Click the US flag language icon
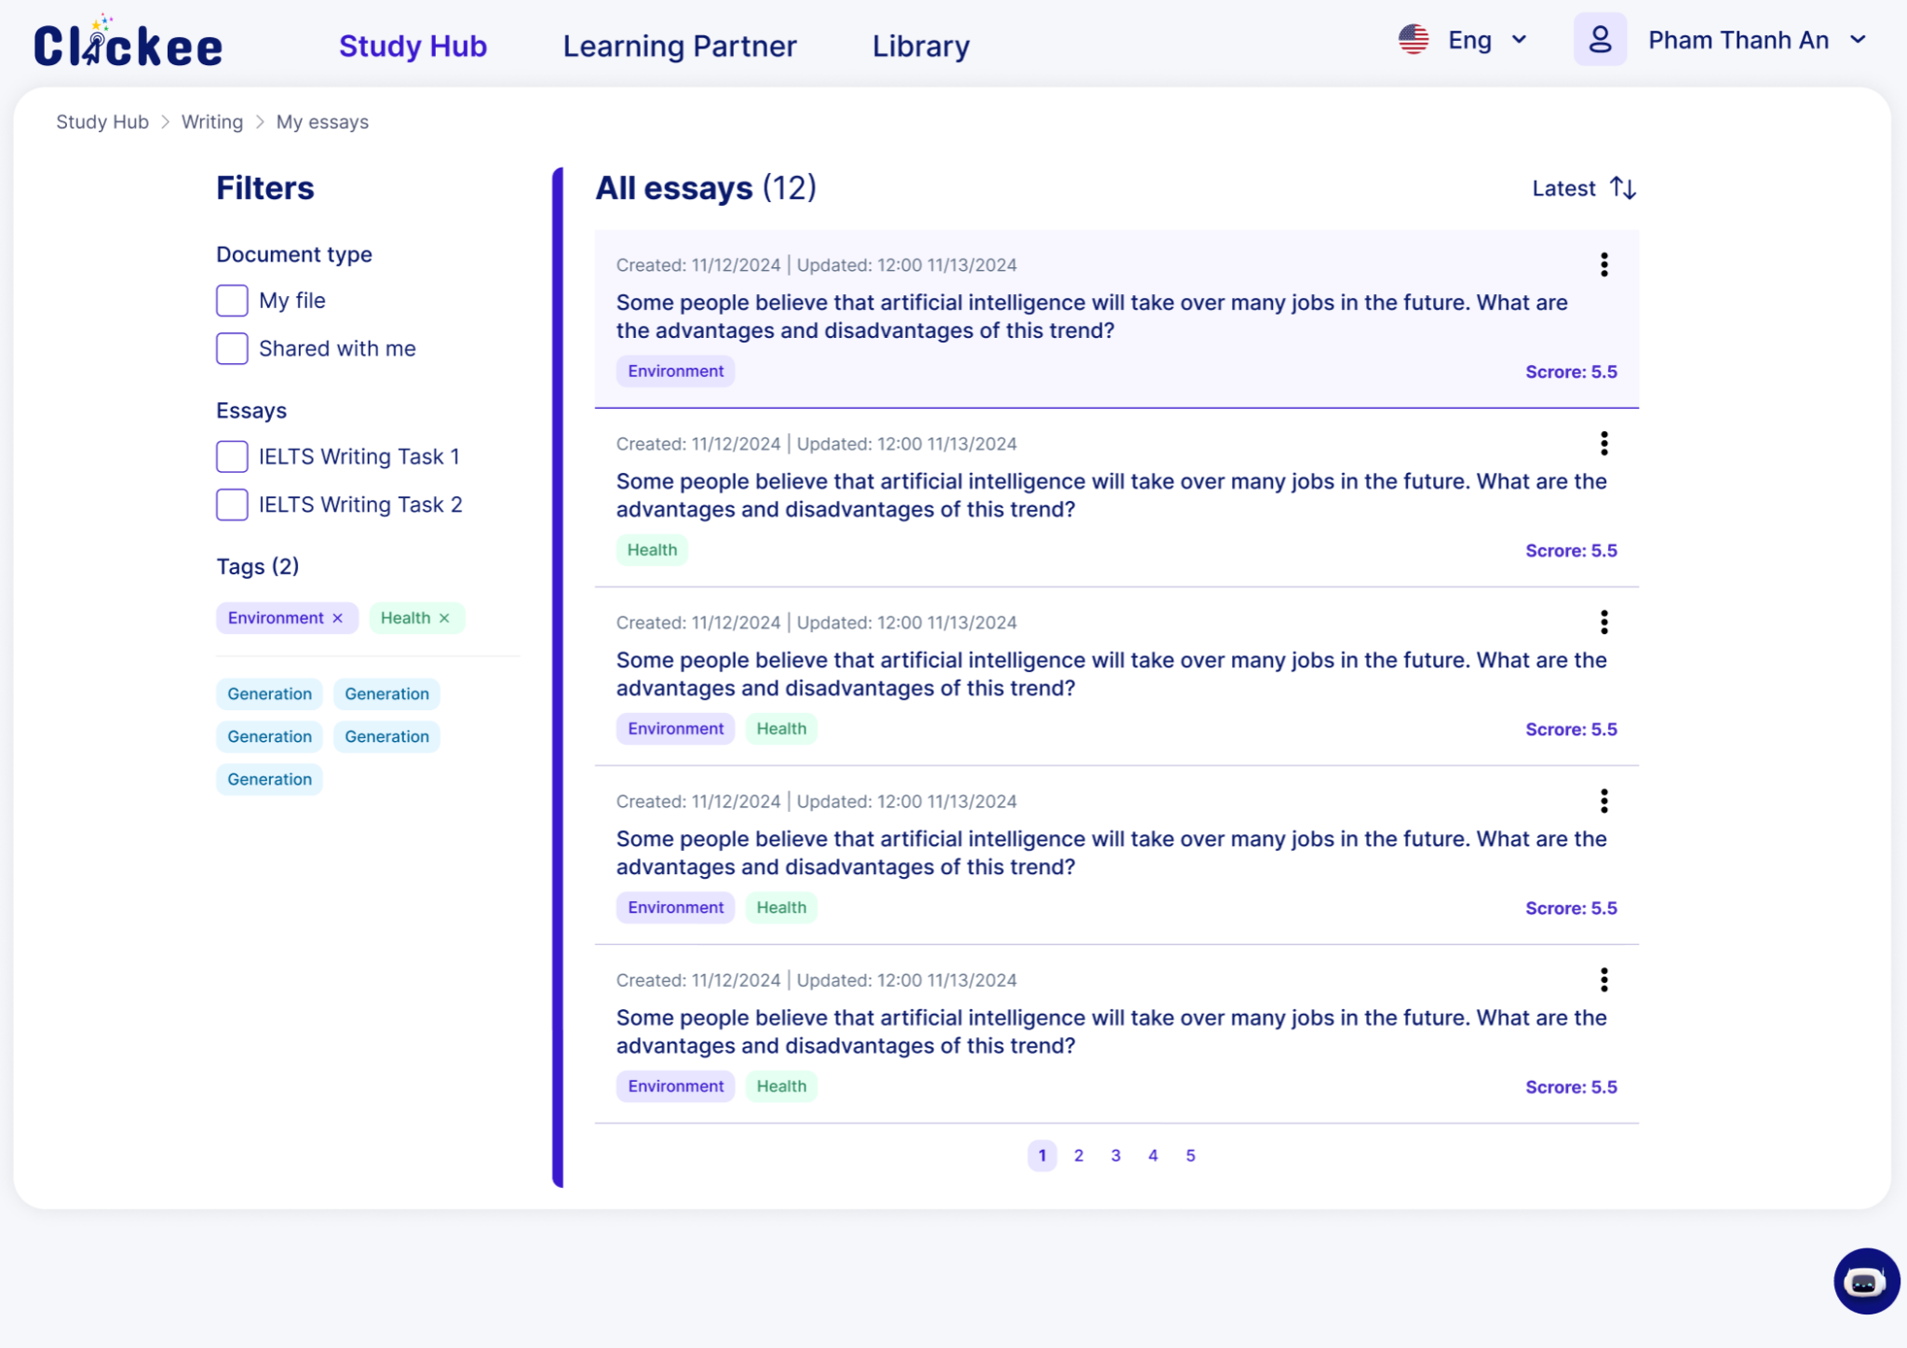 (x=1413, y=39)
